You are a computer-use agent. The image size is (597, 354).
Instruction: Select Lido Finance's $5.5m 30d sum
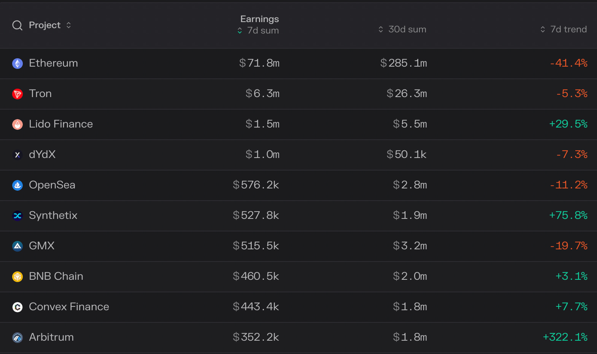(x=410, y=124)
